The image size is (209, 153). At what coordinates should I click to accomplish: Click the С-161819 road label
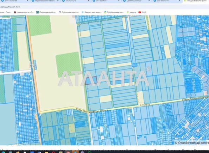(x=145, y=105)
